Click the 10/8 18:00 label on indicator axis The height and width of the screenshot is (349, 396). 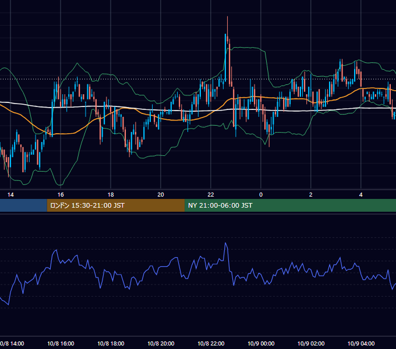(111, 343)
